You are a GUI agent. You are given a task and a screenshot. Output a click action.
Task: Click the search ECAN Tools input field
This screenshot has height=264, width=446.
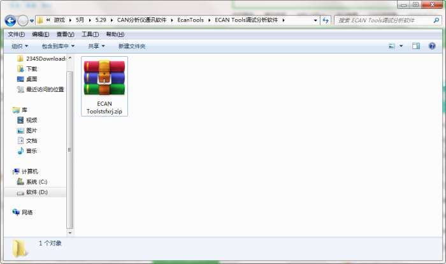(384, 20)
